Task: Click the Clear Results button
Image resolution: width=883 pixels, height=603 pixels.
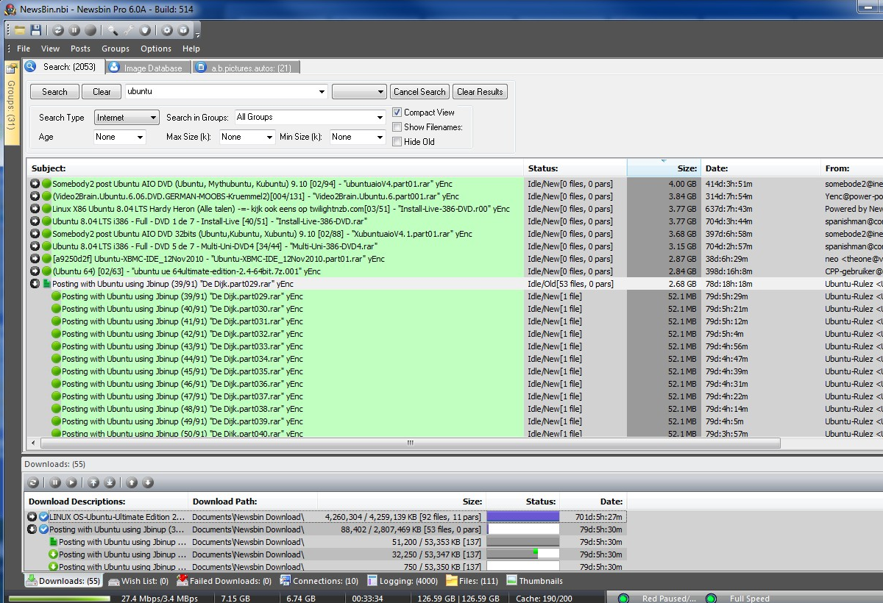Action: (480, 92)
